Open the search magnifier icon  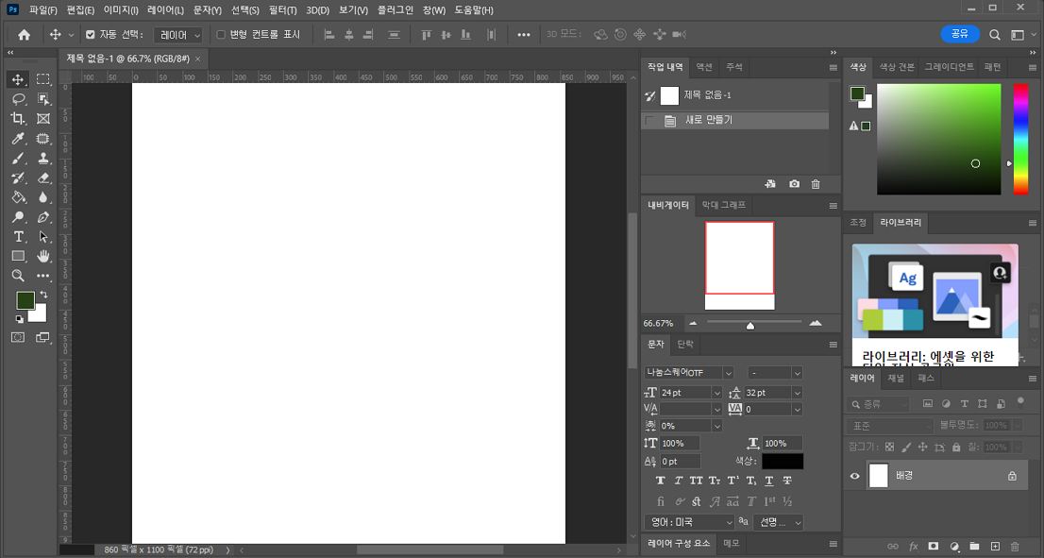tap(994, 35)
